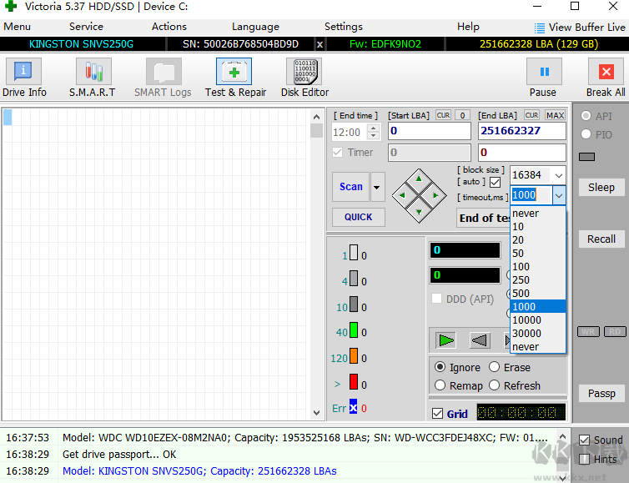Viewport: 629px width, 483px height.
Task: Enable the Grid checkbox
Action: click(x=438, y=414)
